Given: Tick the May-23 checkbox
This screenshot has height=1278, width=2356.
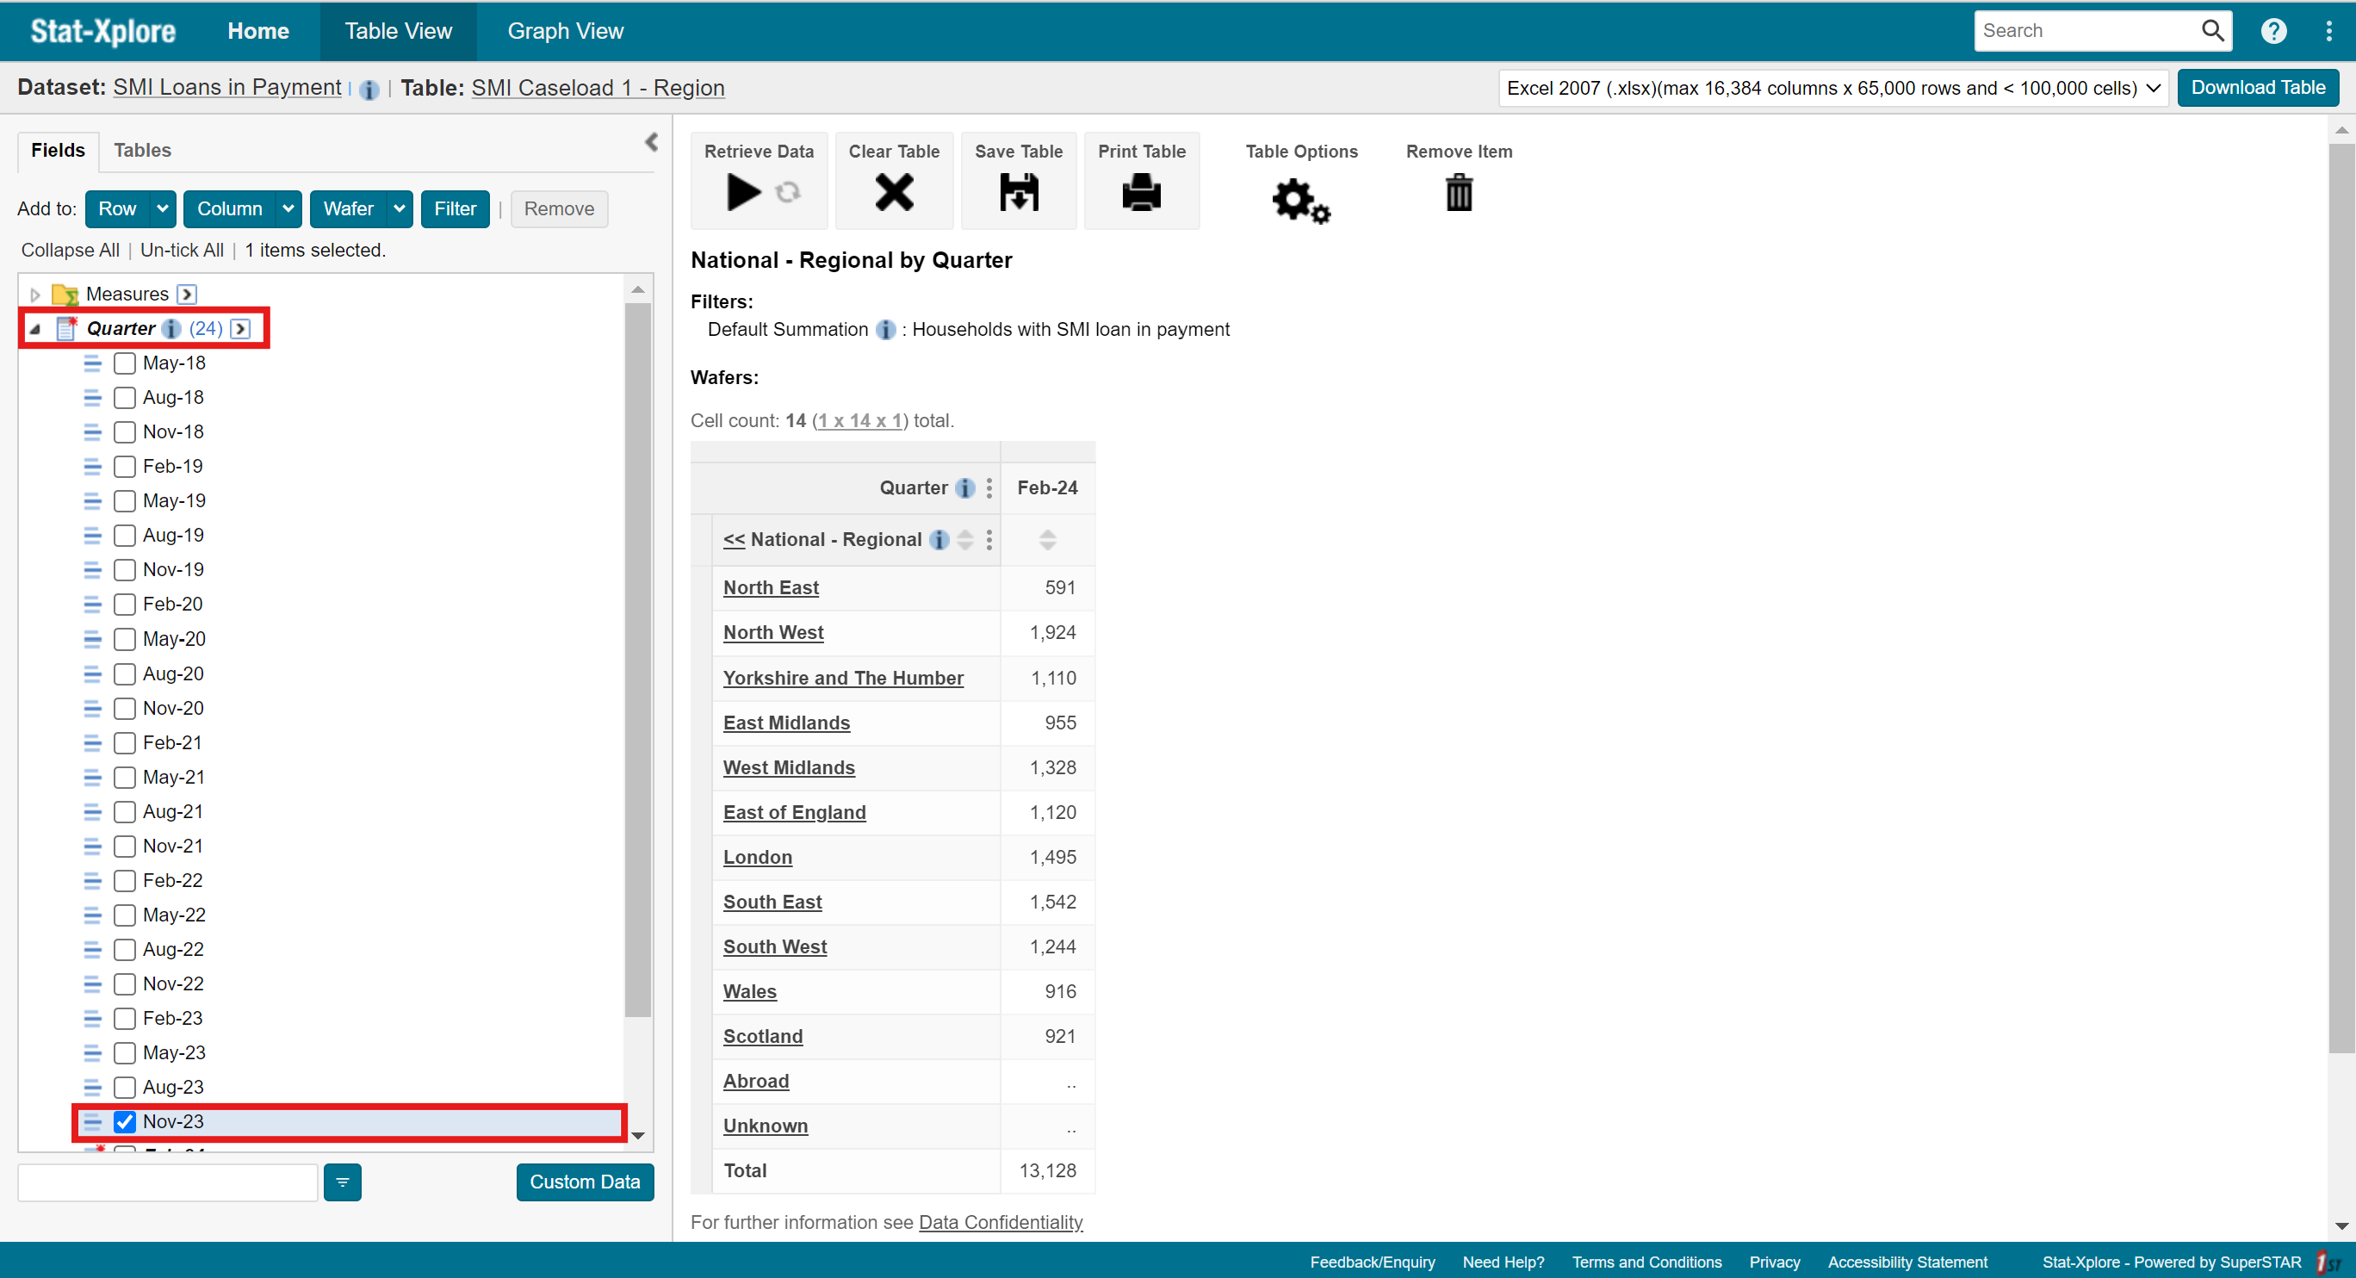Looking at the screenshot, I should coord(124,1053).
